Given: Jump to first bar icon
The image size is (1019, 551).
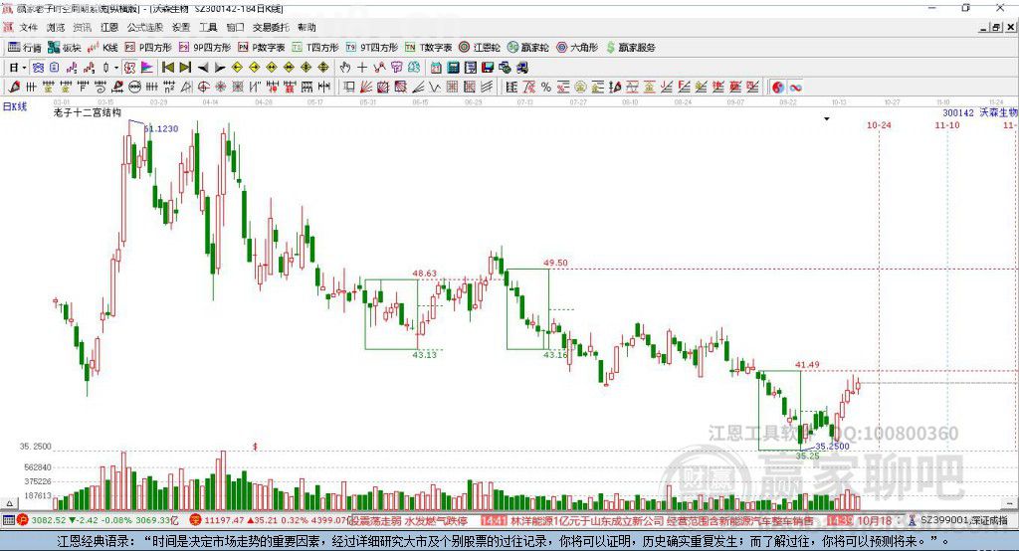Looking at the screenshot, I should pos(167,68).
